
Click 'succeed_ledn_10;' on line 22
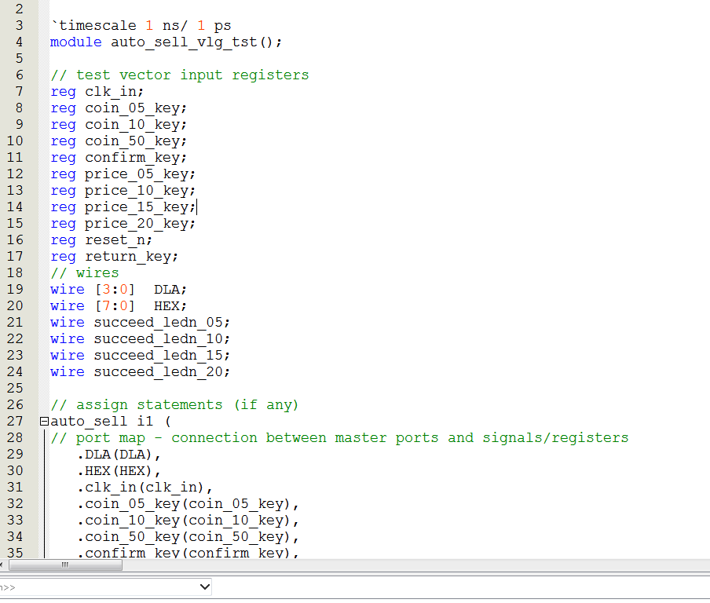[x=162, y=339]
